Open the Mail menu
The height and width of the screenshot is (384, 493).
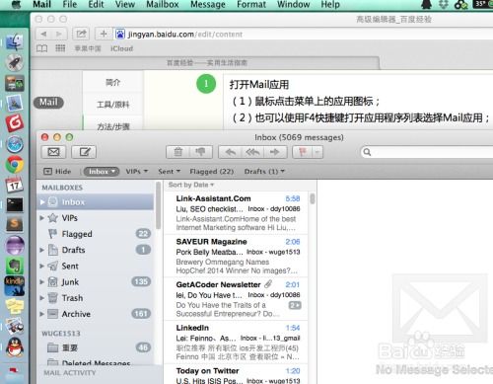pos(41,5)
